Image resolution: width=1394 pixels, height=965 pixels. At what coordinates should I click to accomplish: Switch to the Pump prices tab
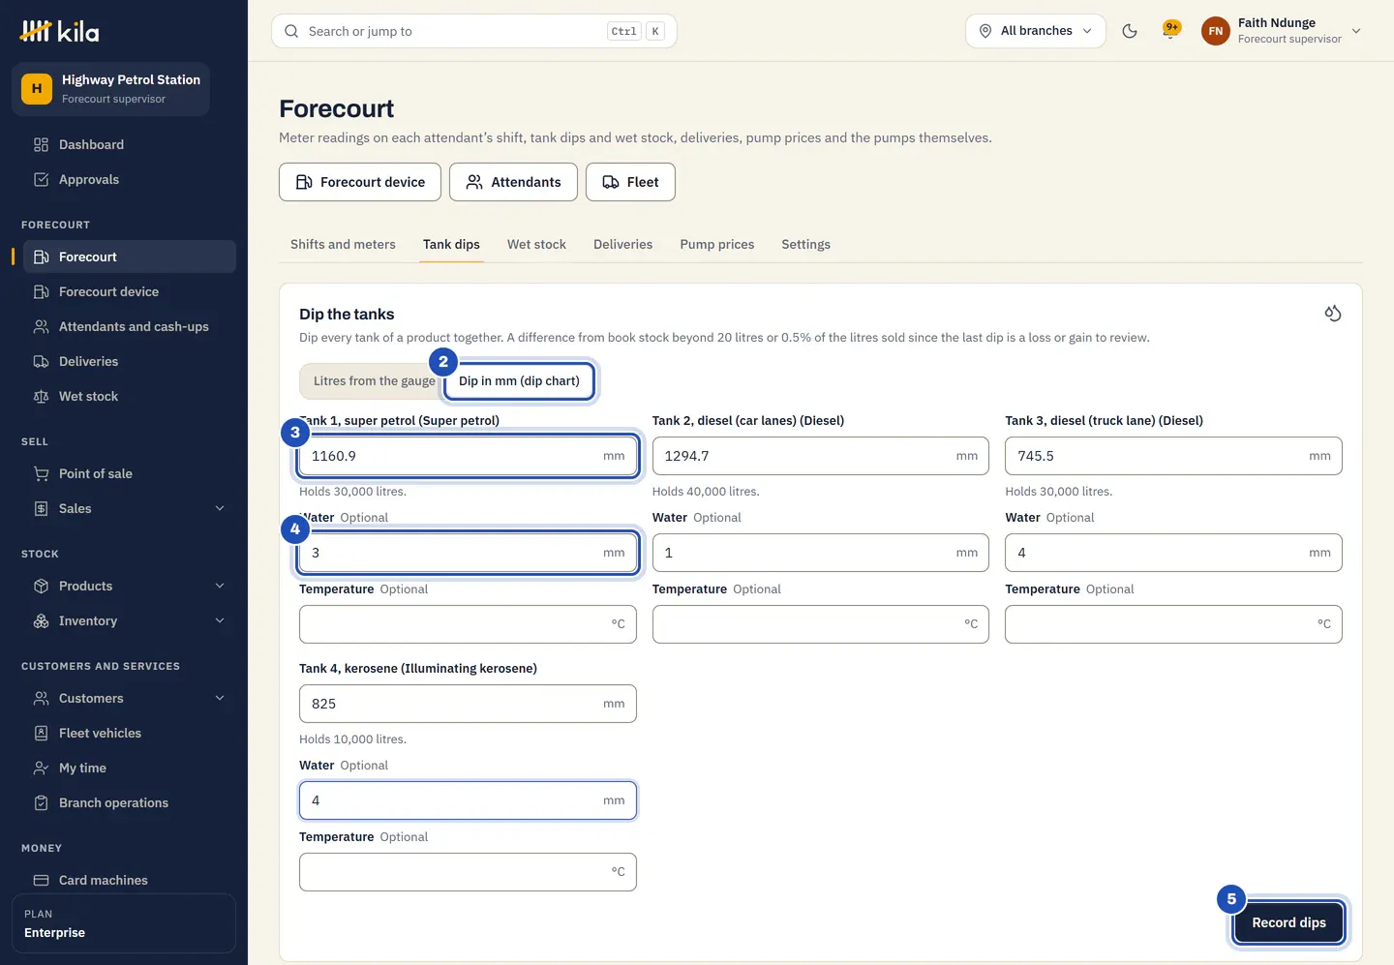point(716,244)
